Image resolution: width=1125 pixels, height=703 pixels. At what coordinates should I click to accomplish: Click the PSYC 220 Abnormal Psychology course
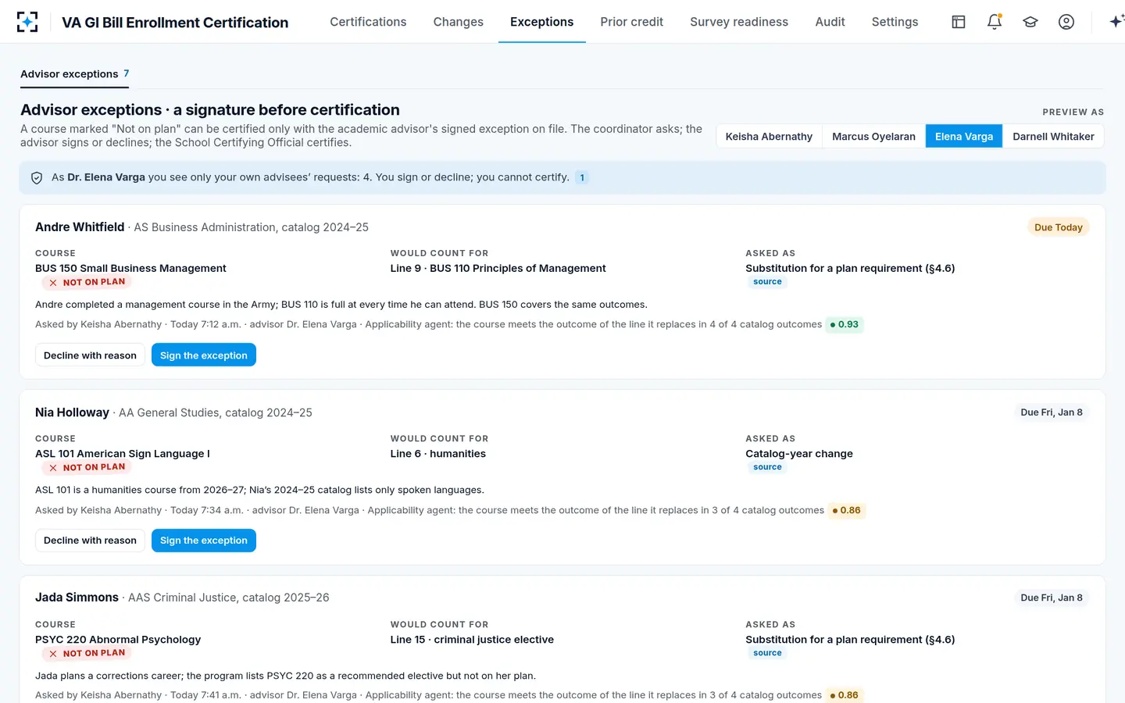coord(118,640)
